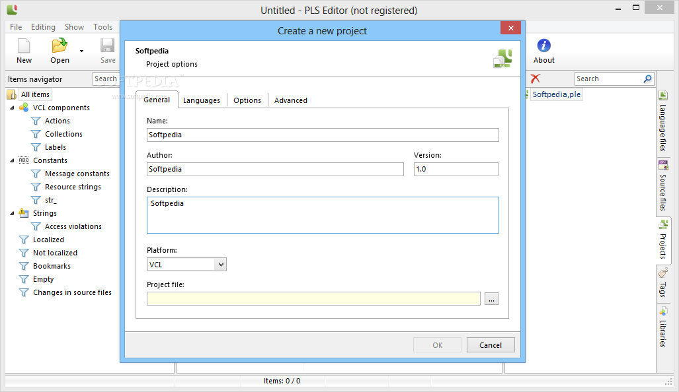This screenshot has width=679, height=392.
Task: Open the Platform VCL dropdown
Action: (186, 265)
